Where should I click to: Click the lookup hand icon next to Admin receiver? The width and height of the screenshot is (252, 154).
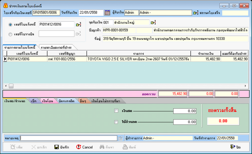click(196, 13)
